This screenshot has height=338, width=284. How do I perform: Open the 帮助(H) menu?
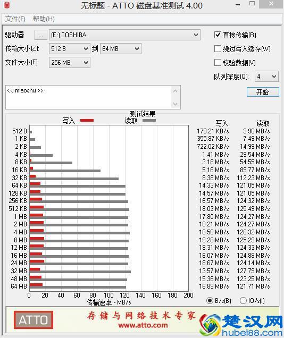(x=44, y=19)
